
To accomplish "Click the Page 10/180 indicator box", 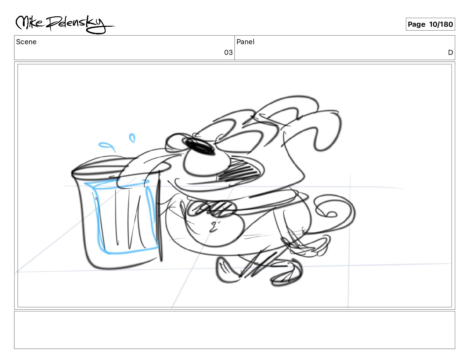I will coord(430,24).
